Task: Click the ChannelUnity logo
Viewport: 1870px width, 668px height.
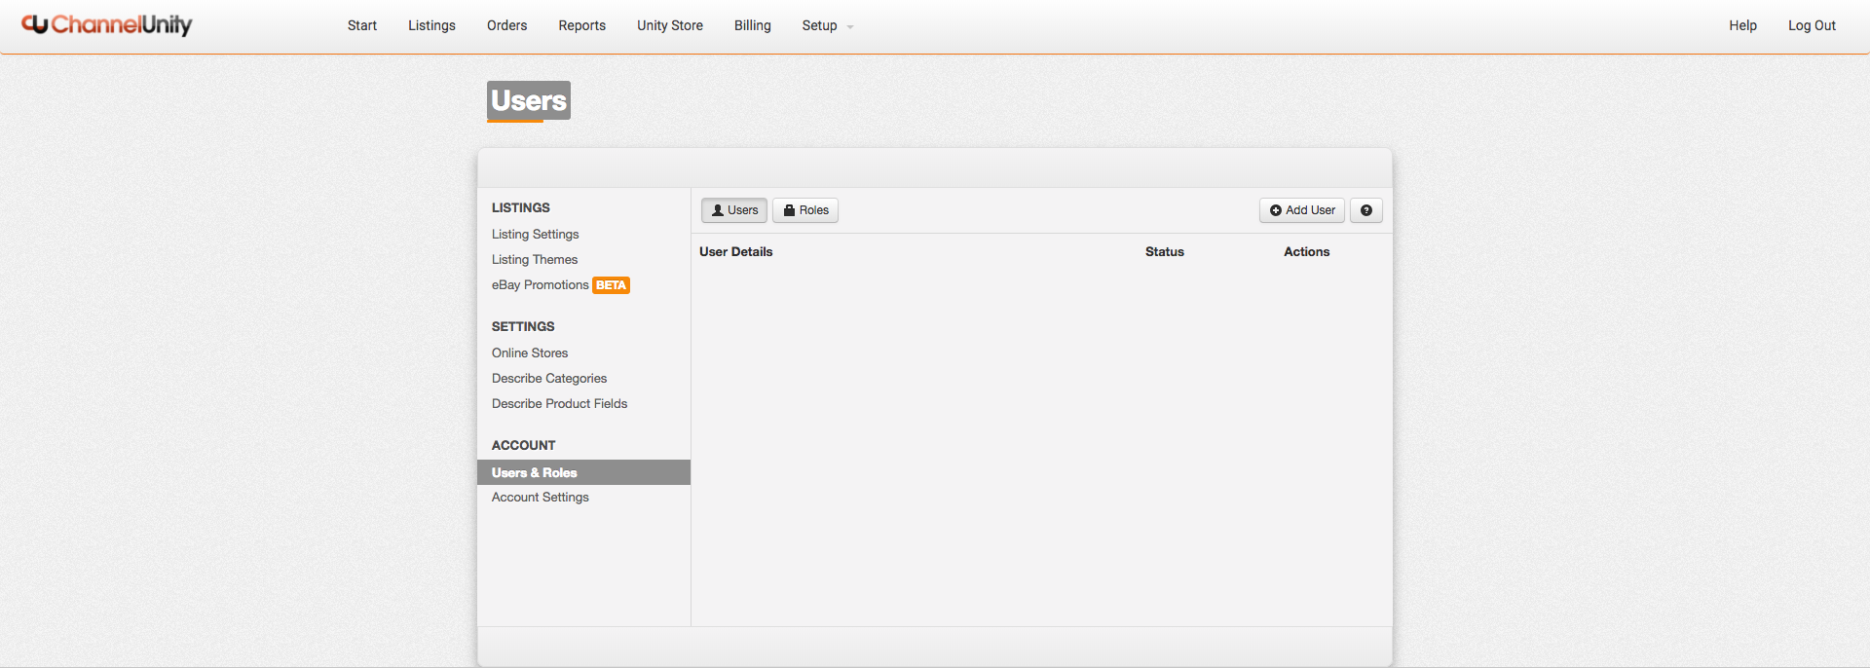Action: 107,25
